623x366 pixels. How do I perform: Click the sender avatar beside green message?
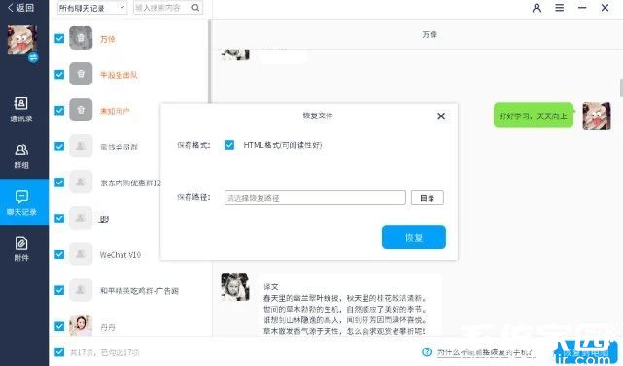[597, 116]
